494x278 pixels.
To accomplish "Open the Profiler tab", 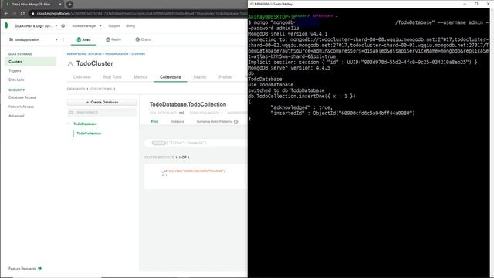I will [225, 77].
